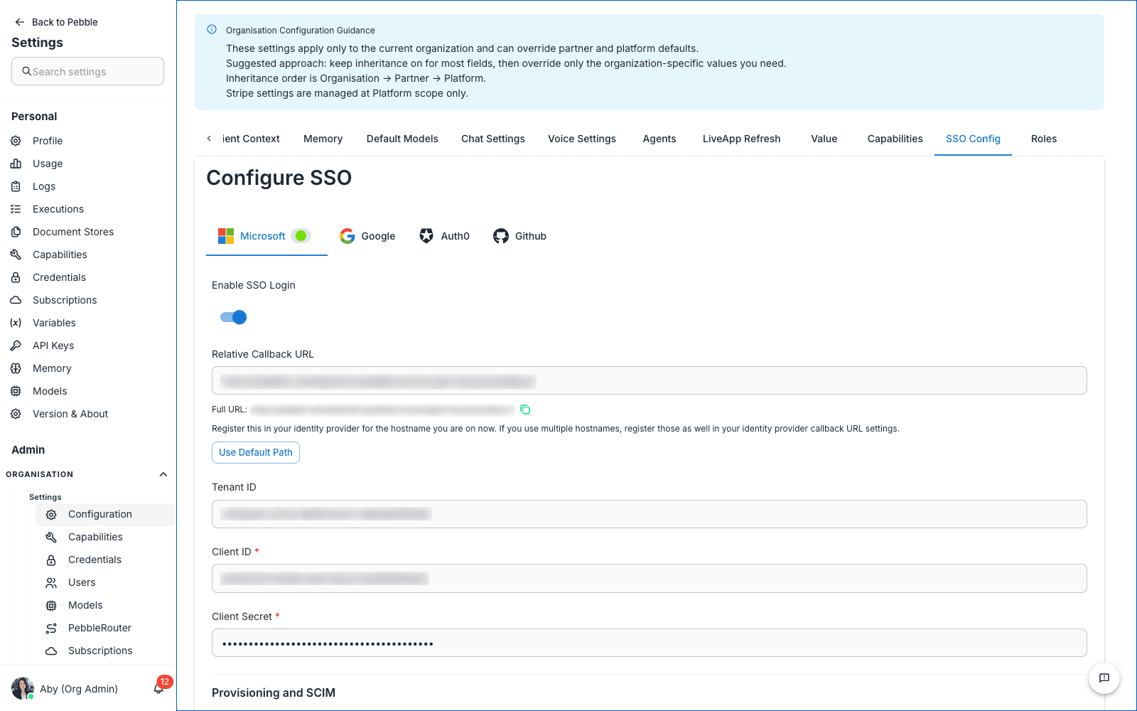Open the Default Models tab
This screenshot has width=1137, height=711.
[402, 139]
